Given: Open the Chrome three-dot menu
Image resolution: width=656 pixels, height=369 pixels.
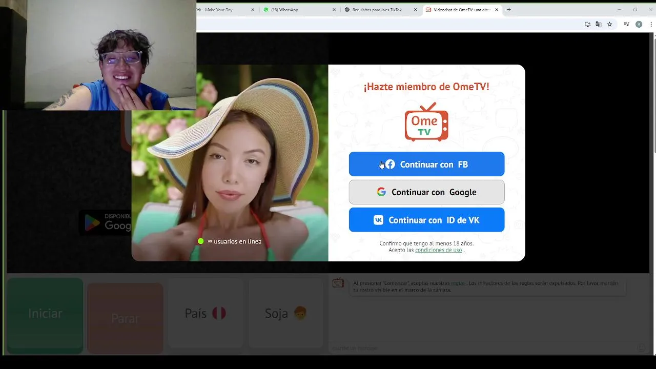Looking at the screenshot, I should (650, 24).
